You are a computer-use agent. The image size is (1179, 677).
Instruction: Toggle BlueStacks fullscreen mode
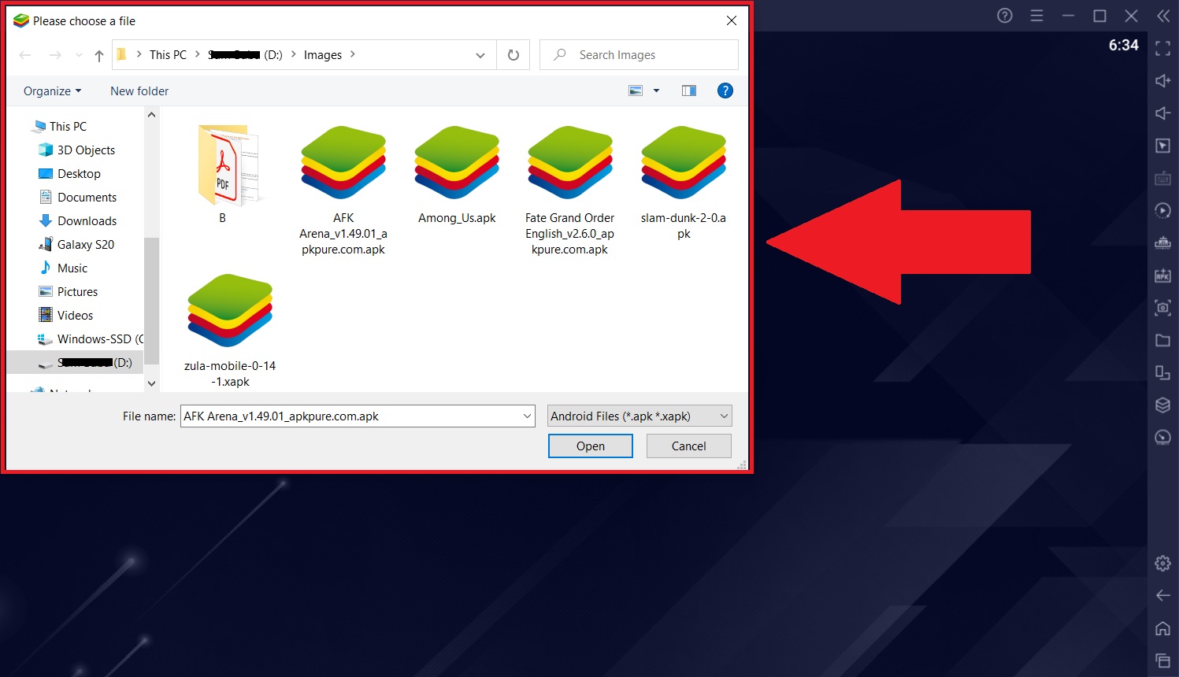click(1162, 49)
